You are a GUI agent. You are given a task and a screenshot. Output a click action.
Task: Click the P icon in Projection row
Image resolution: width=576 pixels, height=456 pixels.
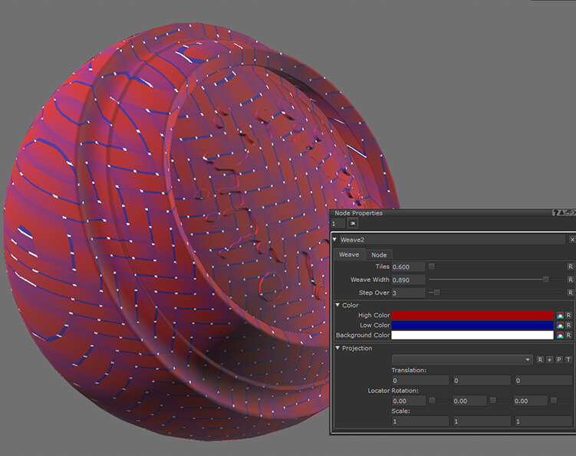pos(558,359)
